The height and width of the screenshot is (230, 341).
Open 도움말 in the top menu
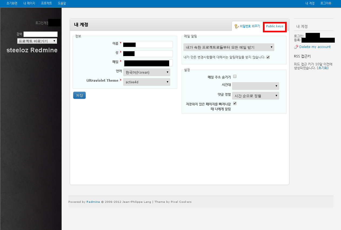[62, 3]
